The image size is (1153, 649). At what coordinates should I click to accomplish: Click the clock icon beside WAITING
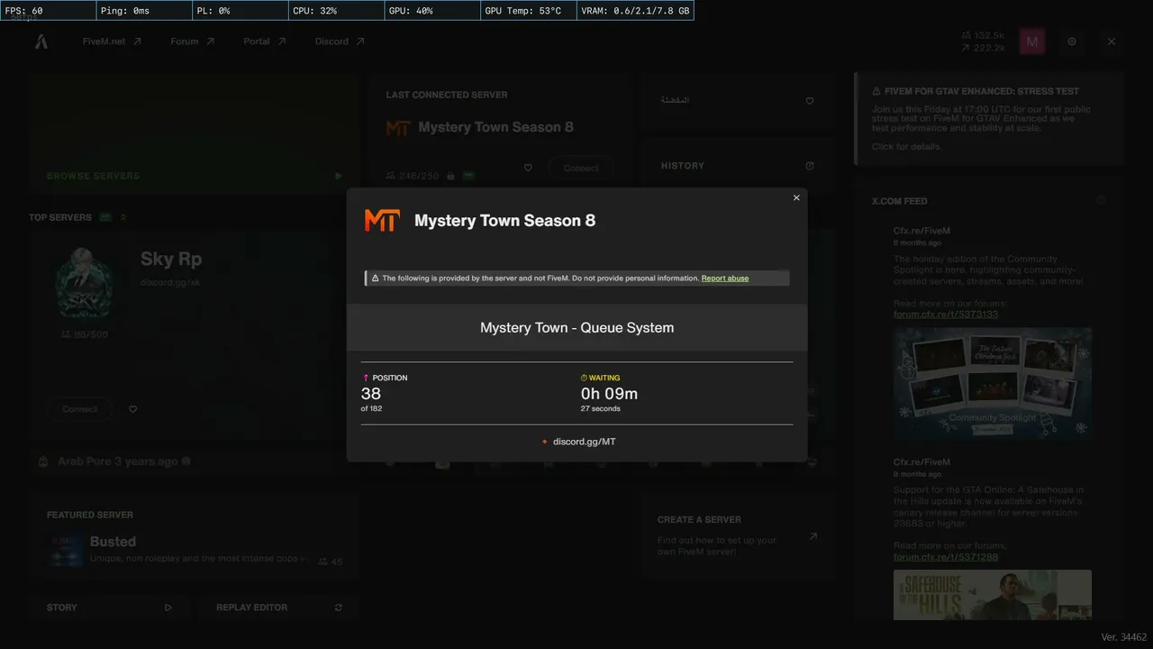click(584, 378)
